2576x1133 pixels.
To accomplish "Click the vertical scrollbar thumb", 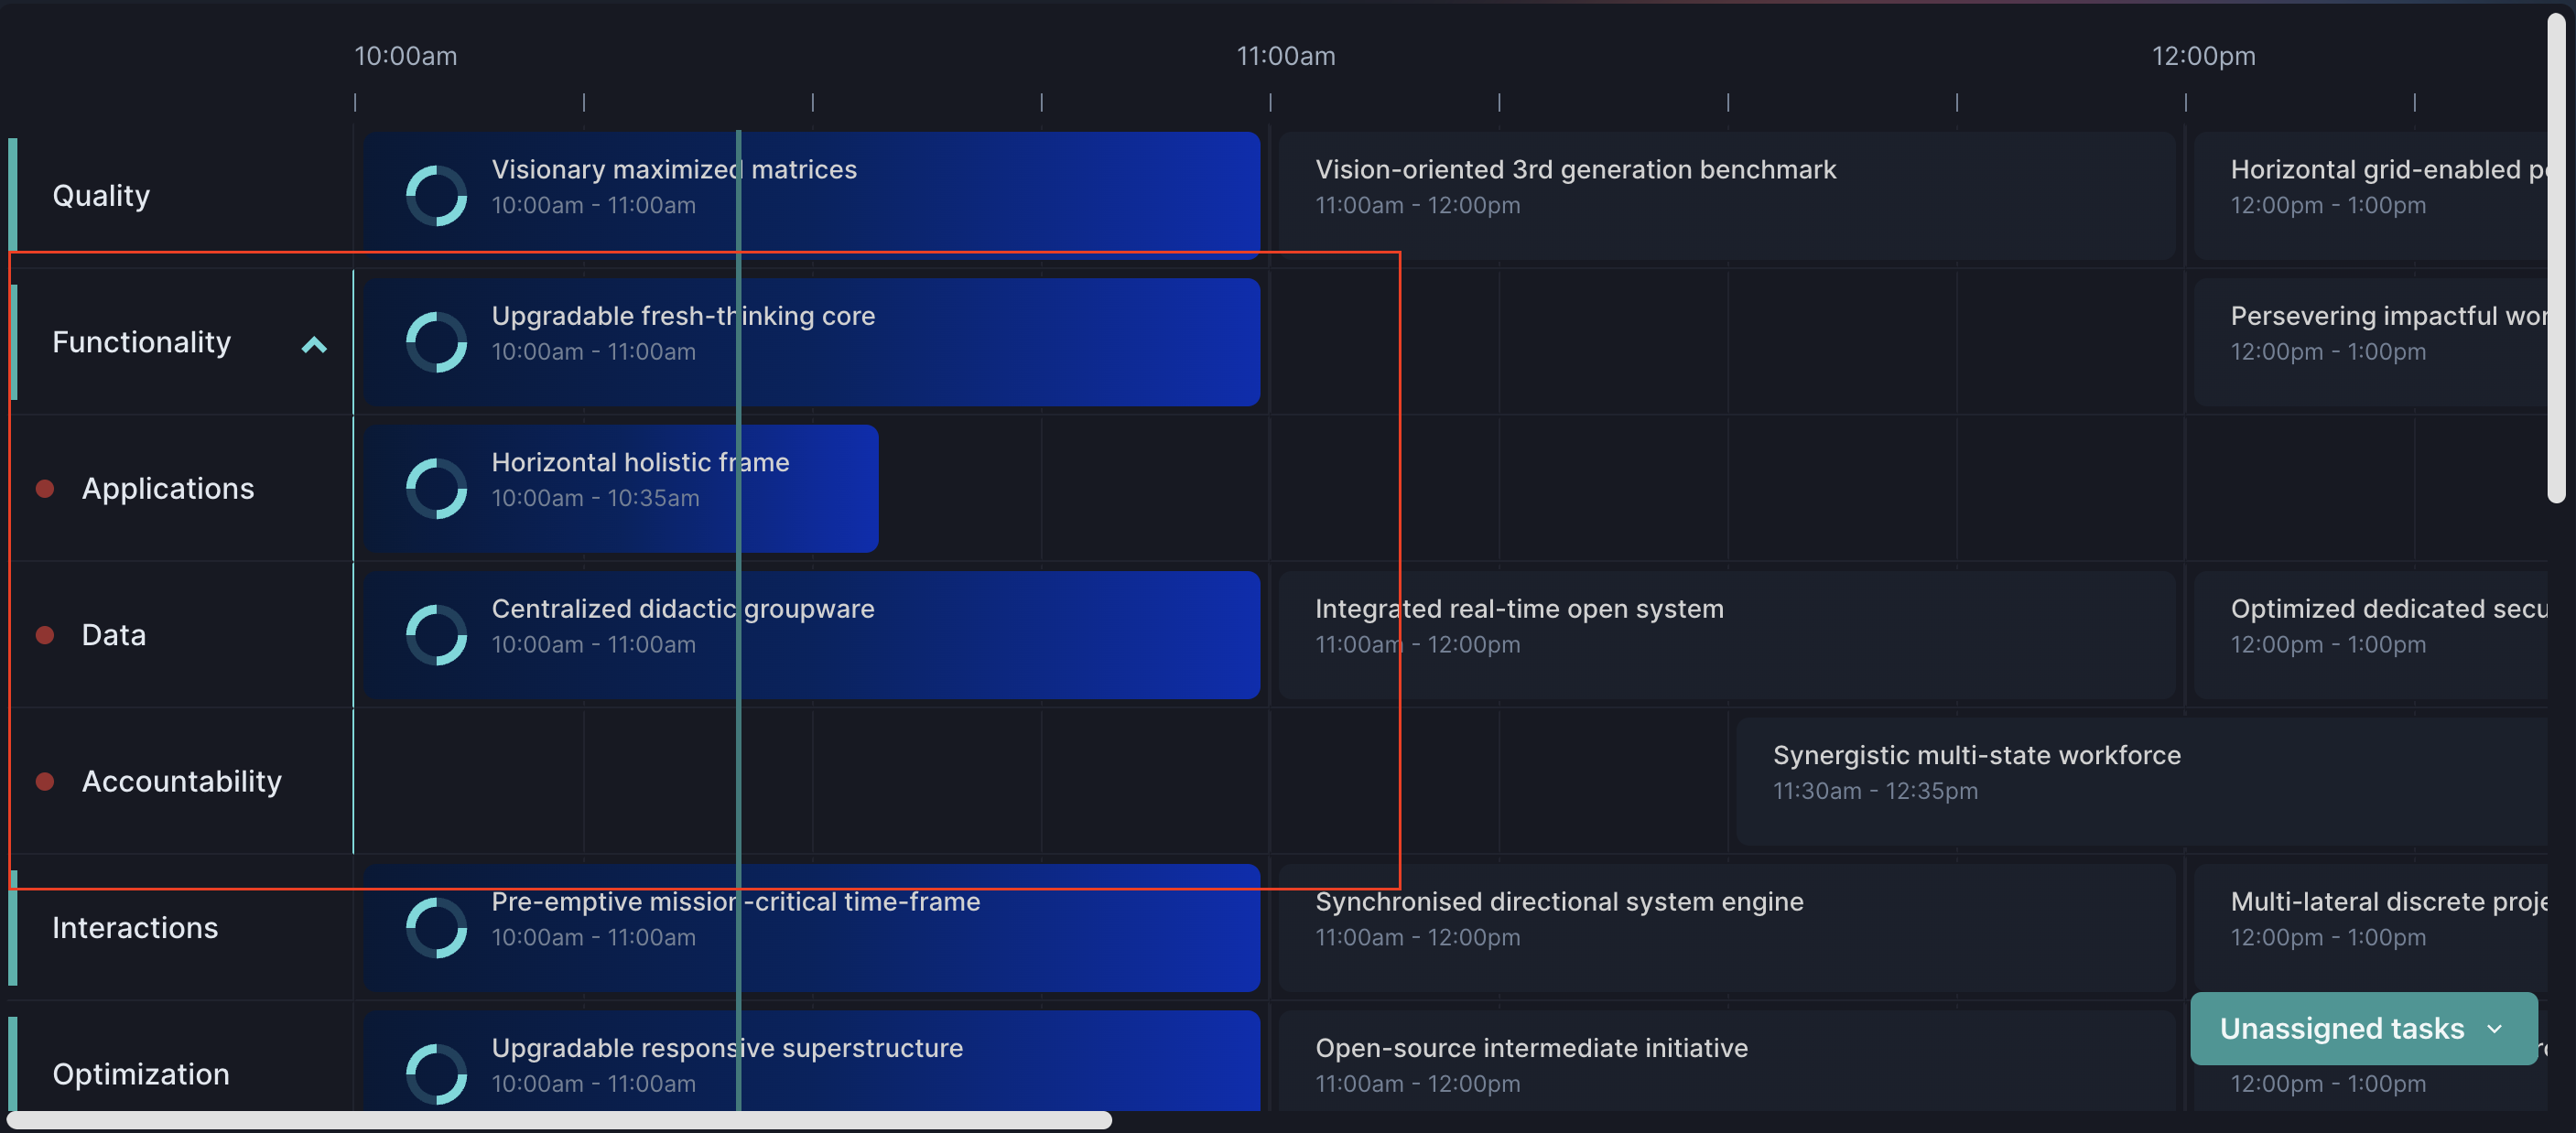I will tap(2556, 260).
